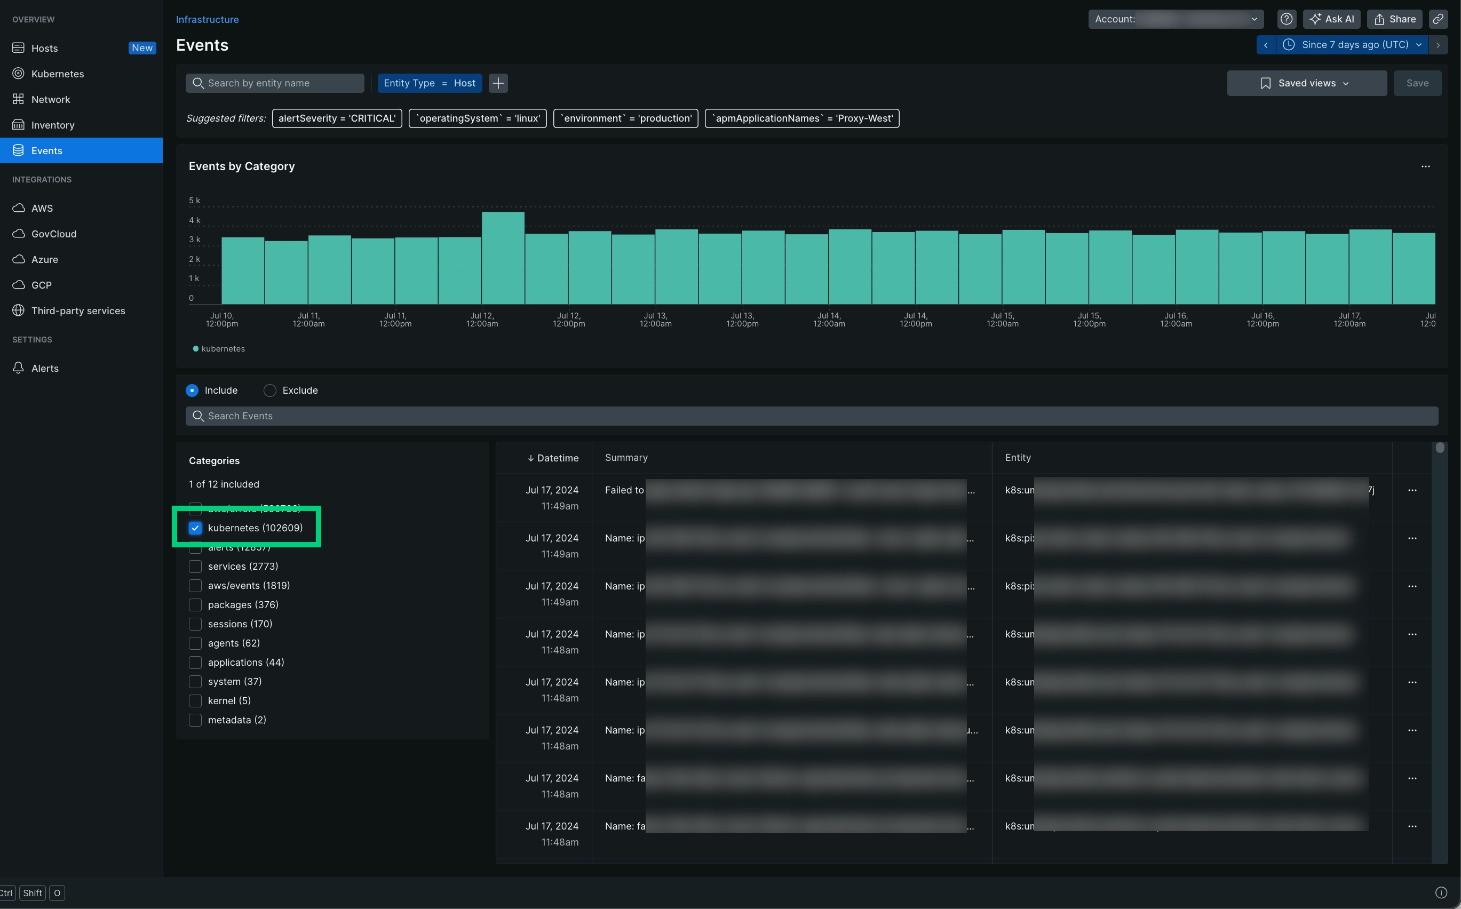Screen dimensions: 1461x909
Task: Click the Ask AI sparkle button
Action: click(x=1331, y=19)
